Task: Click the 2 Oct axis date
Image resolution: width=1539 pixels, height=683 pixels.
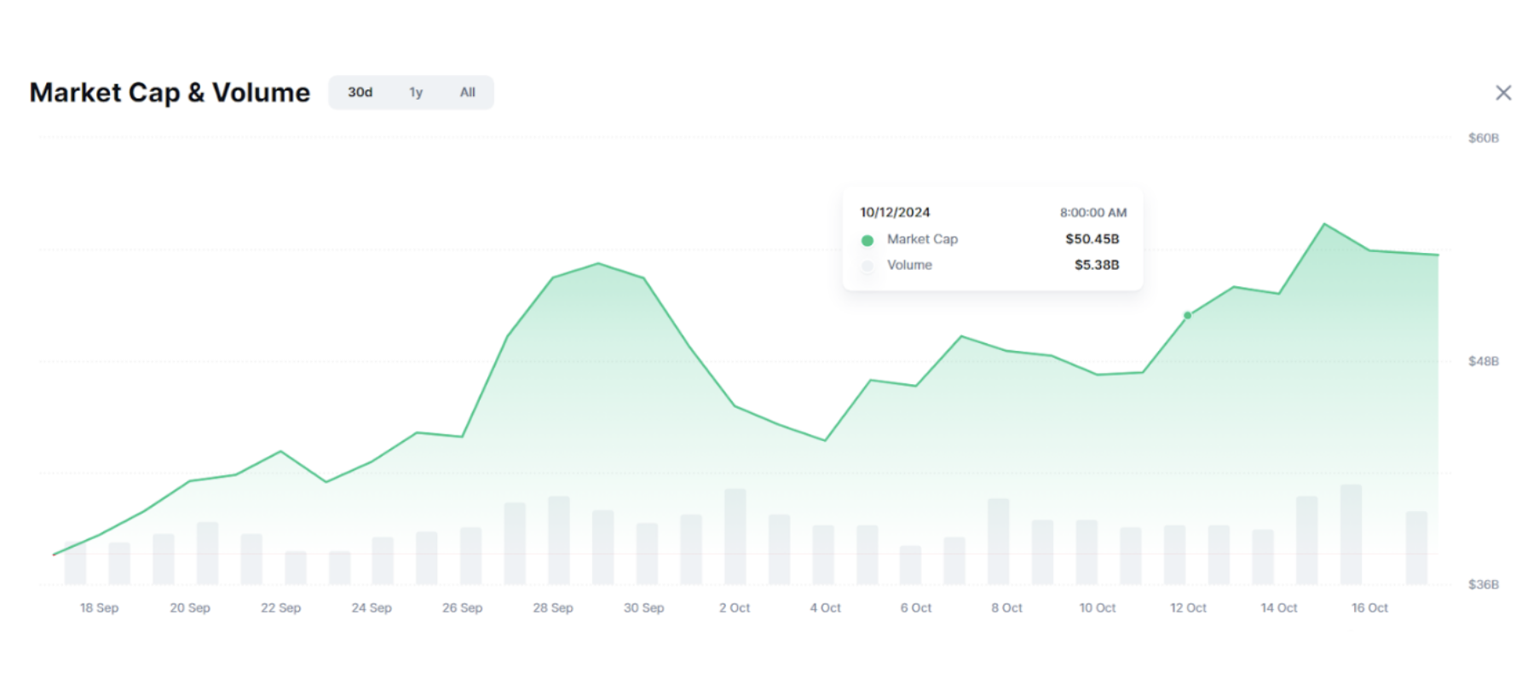Action: (x=735, y=608)
